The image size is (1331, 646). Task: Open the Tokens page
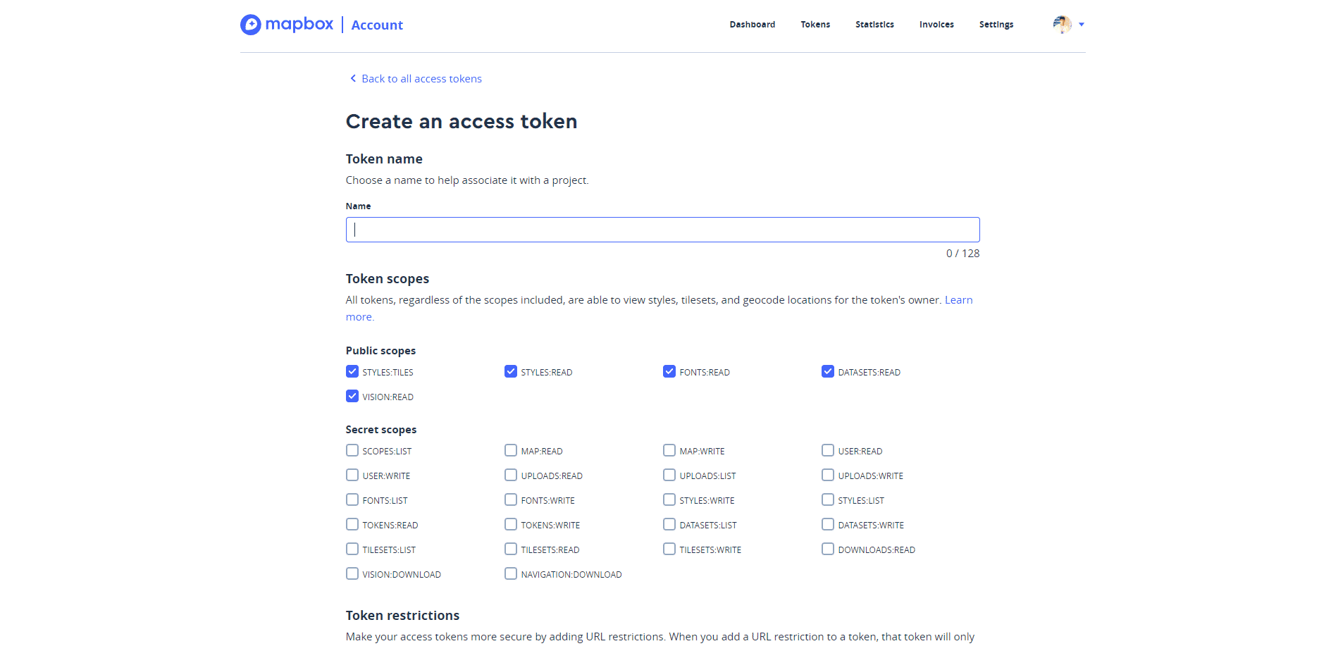(815, 25)
